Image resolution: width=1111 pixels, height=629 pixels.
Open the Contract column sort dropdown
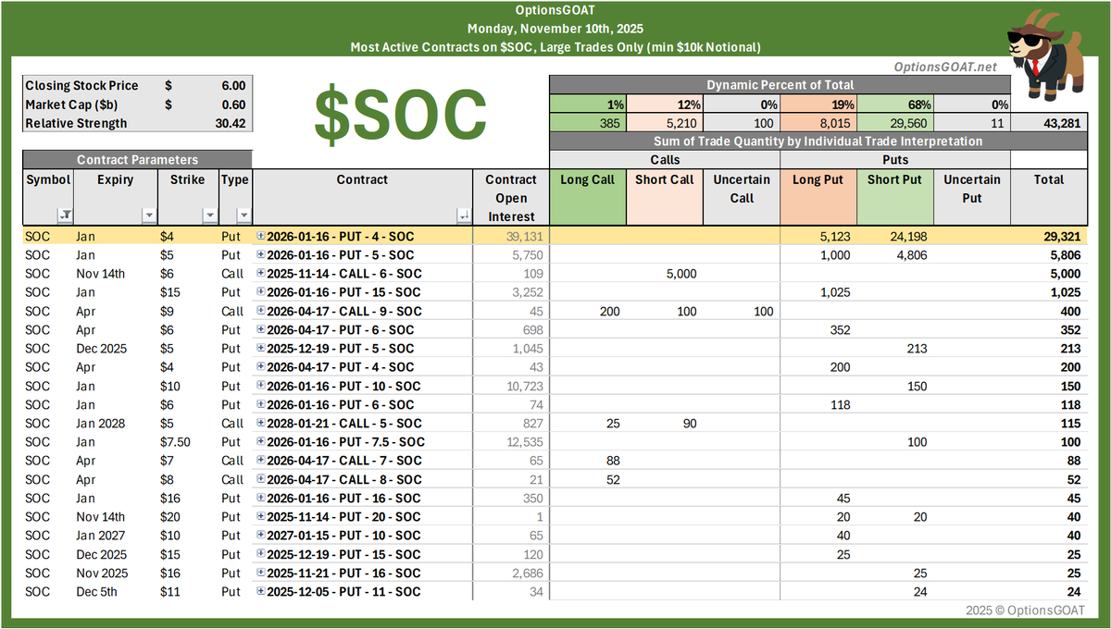[x=463, y=216]
